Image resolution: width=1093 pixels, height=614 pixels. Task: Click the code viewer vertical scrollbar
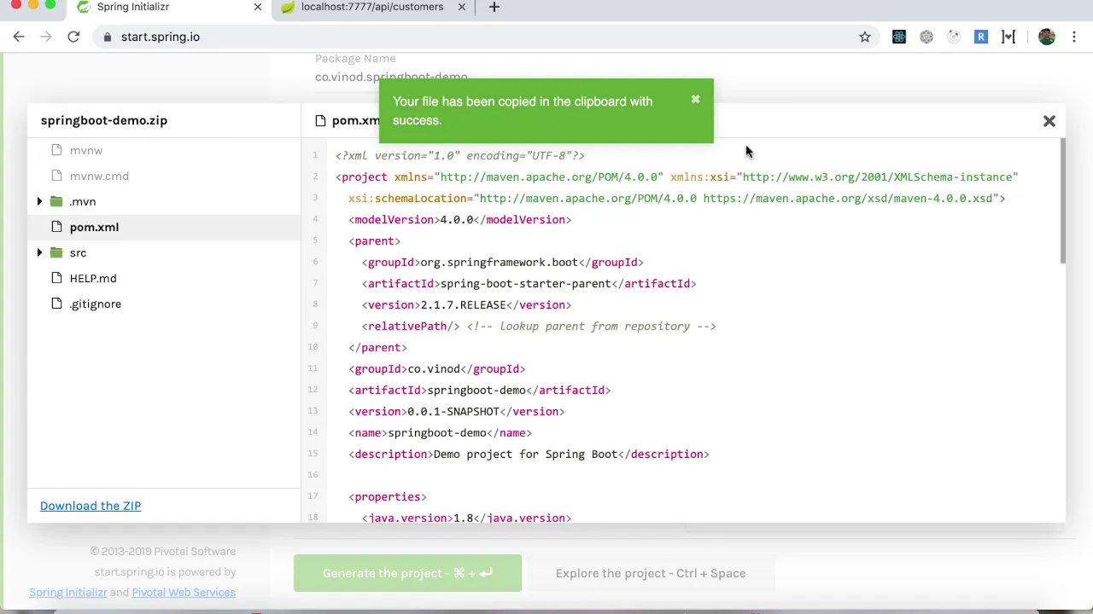tap(1063, 200)
